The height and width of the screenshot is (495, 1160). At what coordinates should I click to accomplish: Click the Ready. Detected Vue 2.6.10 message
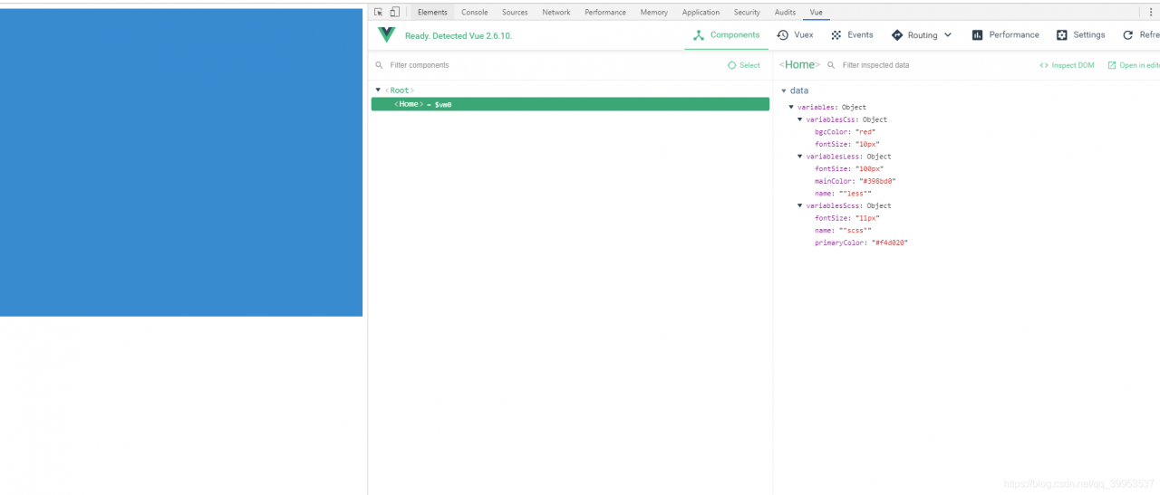tap(459, 36)
